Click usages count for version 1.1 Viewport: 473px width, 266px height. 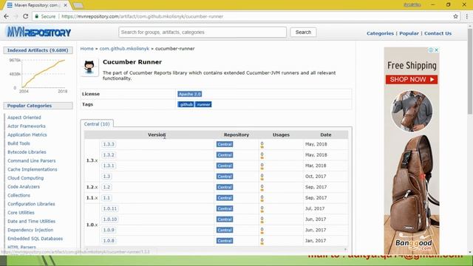point(262,198)
